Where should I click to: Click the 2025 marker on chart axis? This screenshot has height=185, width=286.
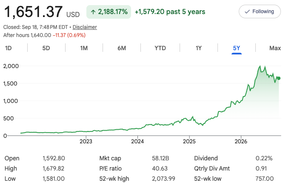coord(189,142)
